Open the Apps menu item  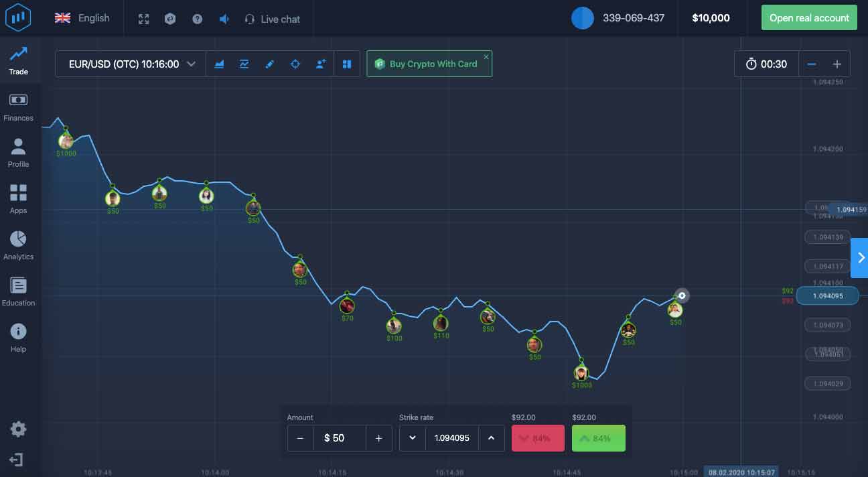[x=18, y=198]
